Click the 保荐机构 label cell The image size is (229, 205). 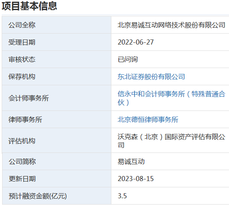click(57, 76)
